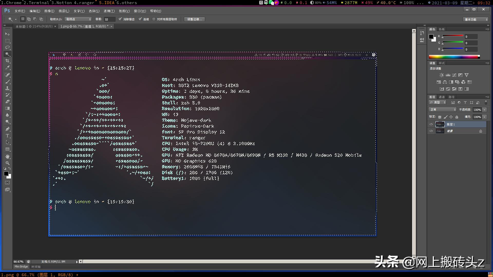Switch to the 通道 channels tab

pyautogui.click(x=442, y=97)
